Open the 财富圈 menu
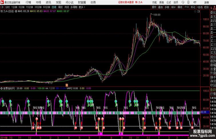Image resolution: width=216 pixels, height=139 pixels. click(x=82, y=2)
